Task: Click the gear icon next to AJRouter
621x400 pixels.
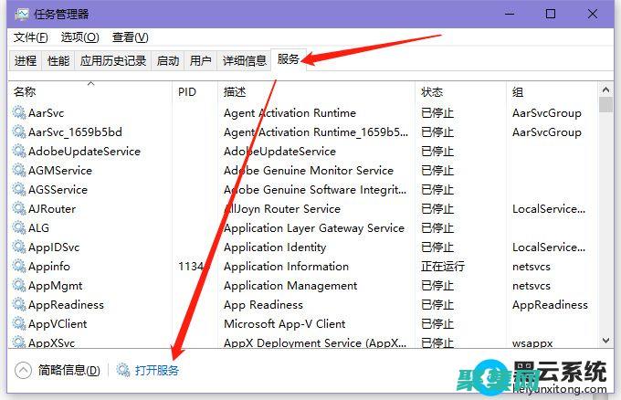Action: pos(19,209)
